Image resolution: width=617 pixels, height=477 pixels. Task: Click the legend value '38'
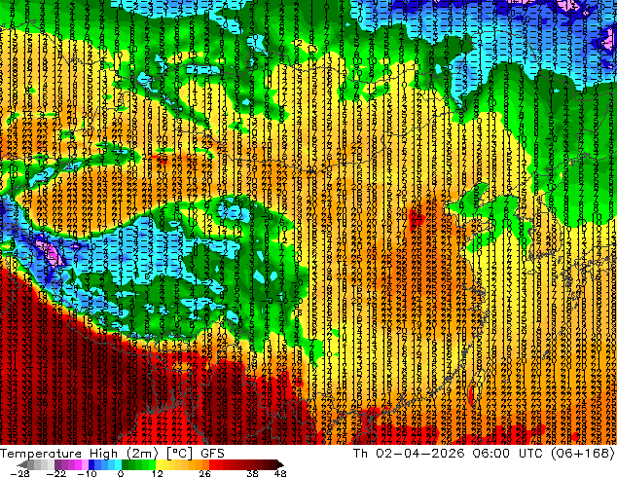click(252, 473)
